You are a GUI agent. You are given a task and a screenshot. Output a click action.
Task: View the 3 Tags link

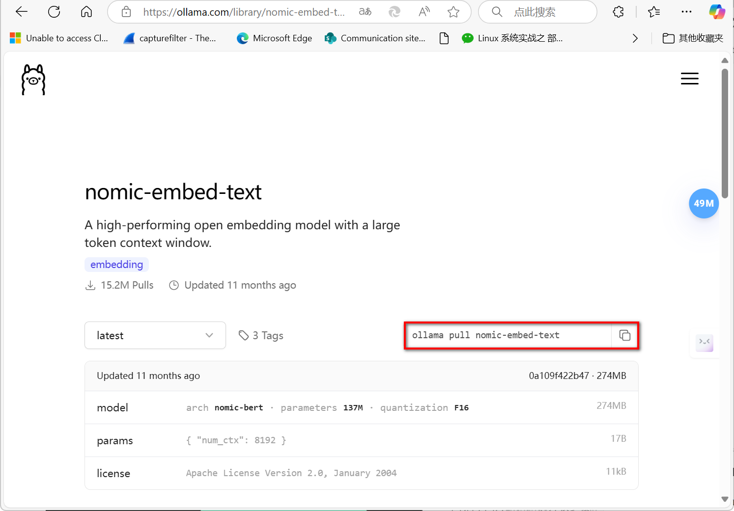(x=261, y=336)
